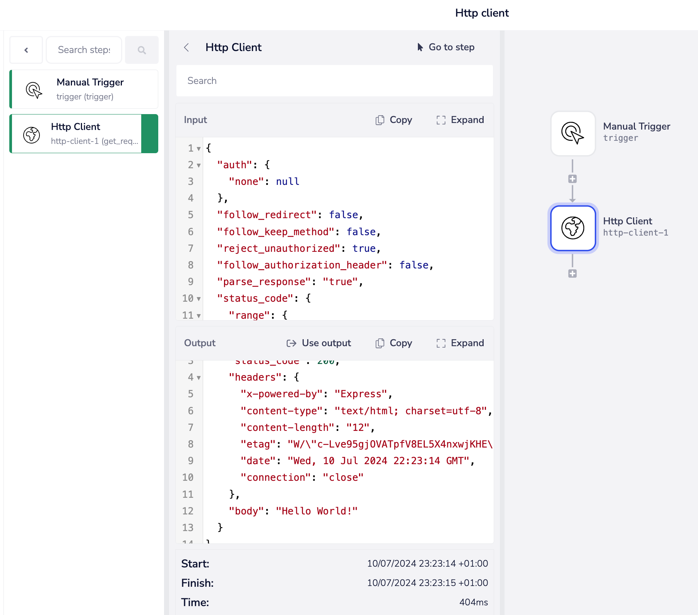
Task: Click Go to step
Action: (x=446, y=47)
